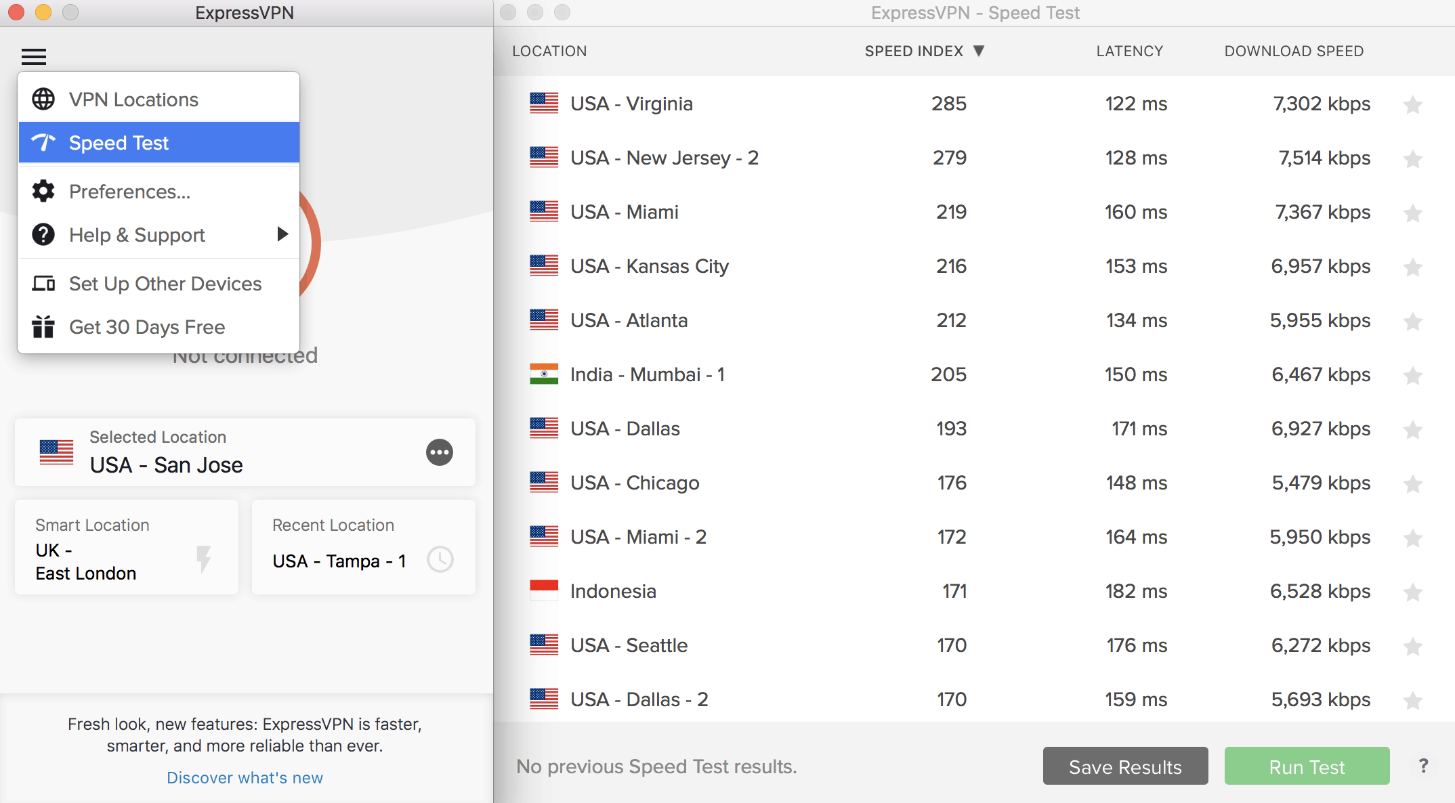
Task: Sort by the Speed Index column arrow
Action: click(979, 51)
